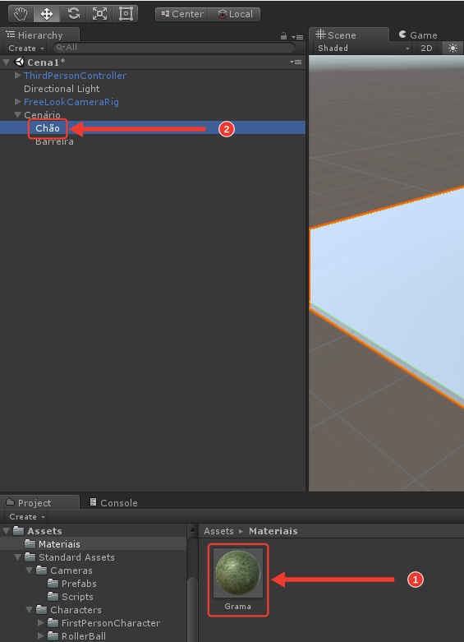Collapse the Cena1 scene foldout

coord(6,62)
